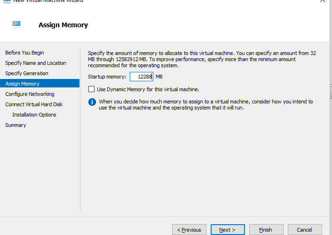Cancel the virtual machine wizard
Screen dimensions: 332x235
point(304,230)
